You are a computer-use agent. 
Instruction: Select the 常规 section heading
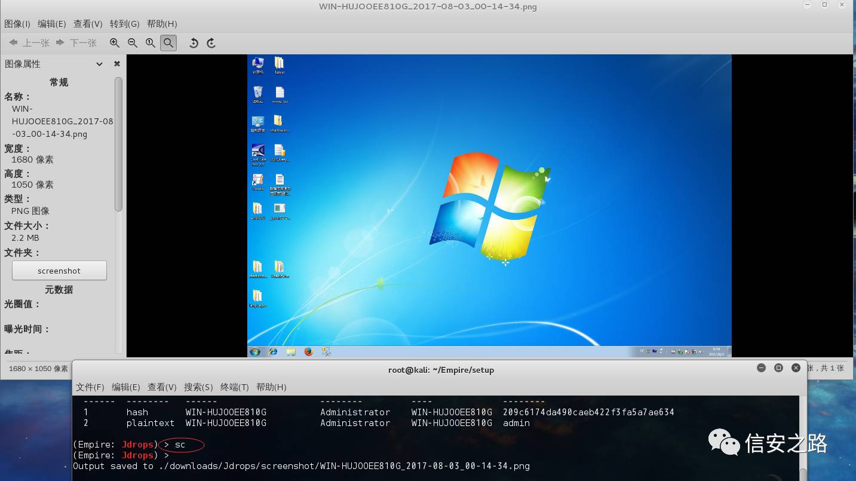[x=59, y=82]
